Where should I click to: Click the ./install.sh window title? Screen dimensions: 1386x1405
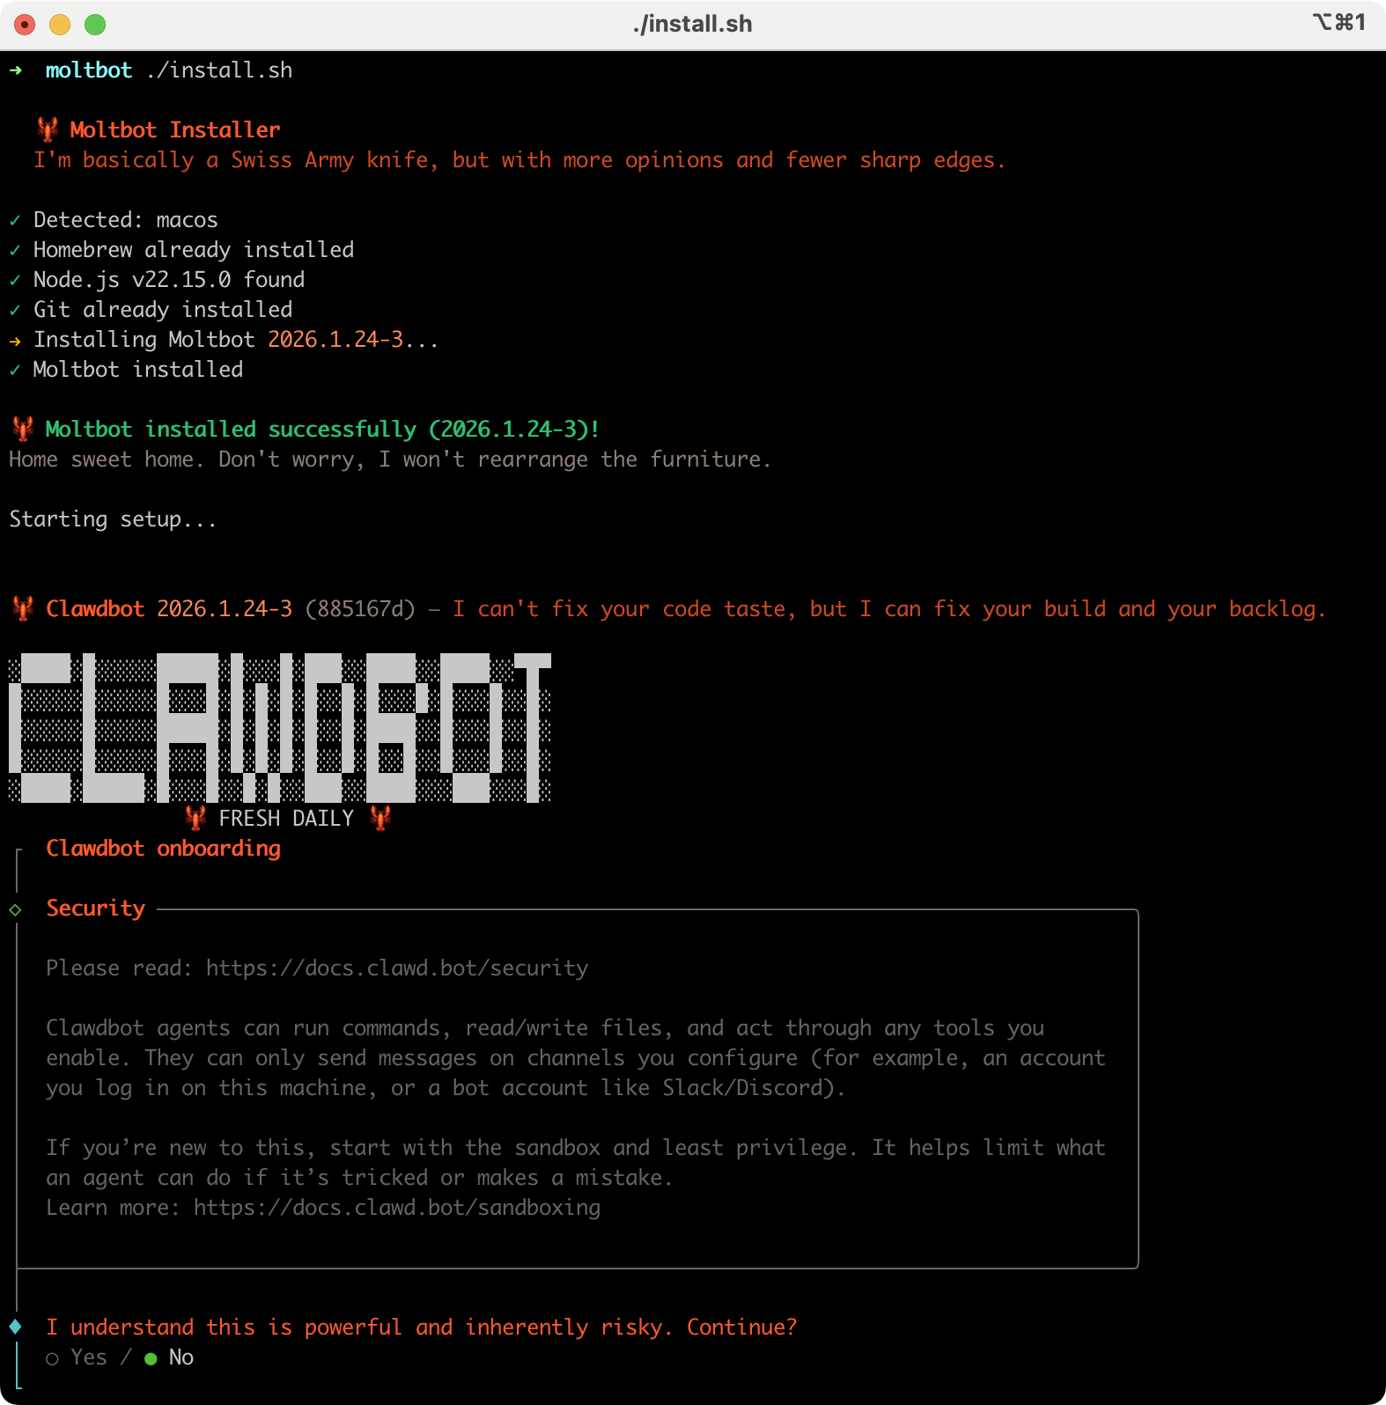(x=692, y=24)
